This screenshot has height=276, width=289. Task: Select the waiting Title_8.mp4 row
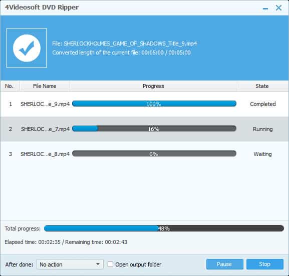[x=144, y=154]
